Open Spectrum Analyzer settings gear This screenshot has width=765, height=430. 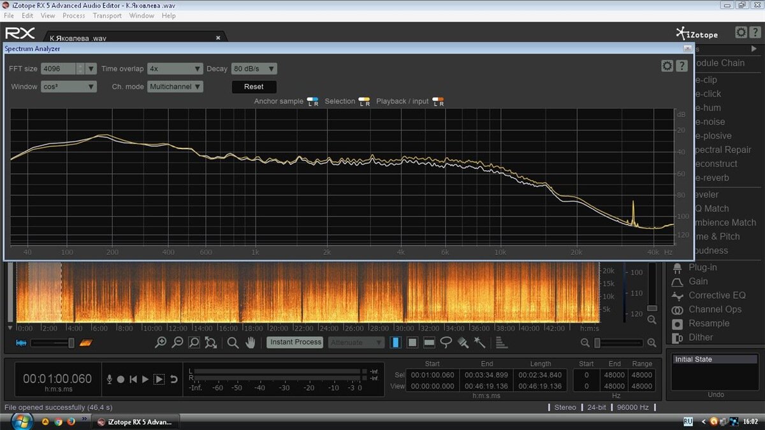(x=667, y=66)
